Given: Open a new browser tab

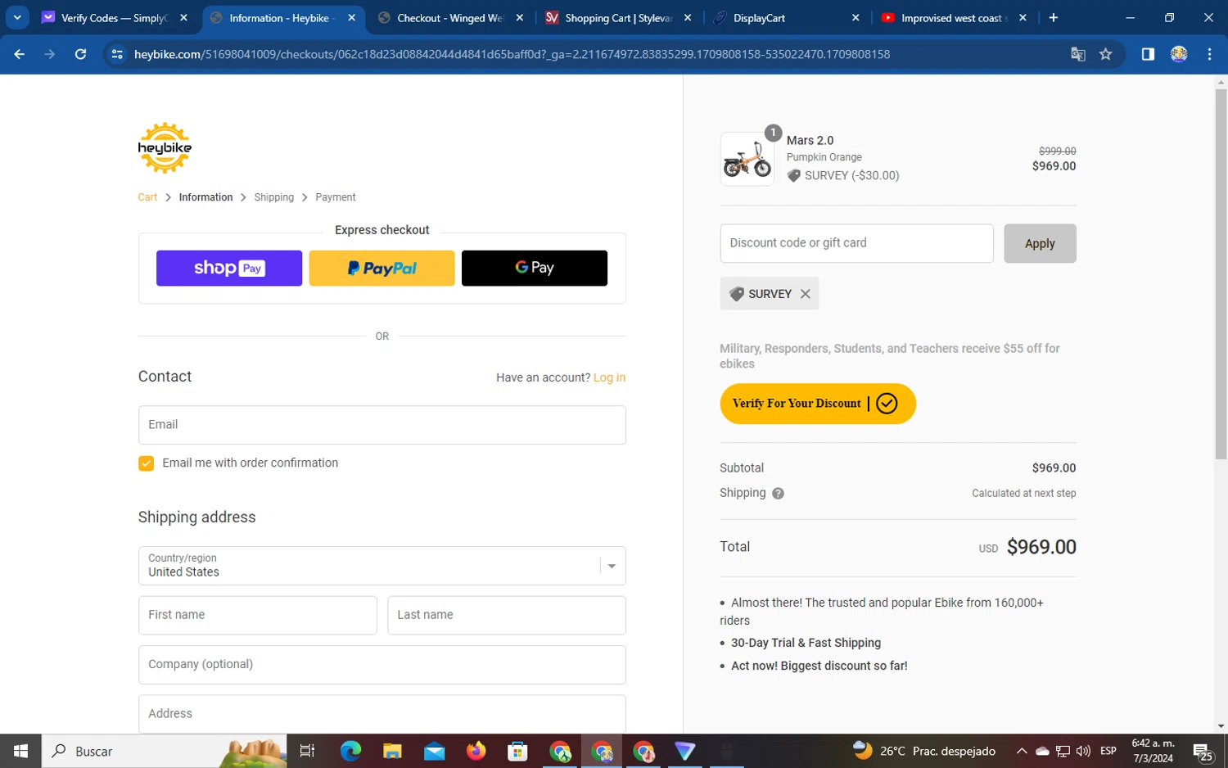Looking at the screenshot, I should pyautogui.click(x=1054, y=17).
